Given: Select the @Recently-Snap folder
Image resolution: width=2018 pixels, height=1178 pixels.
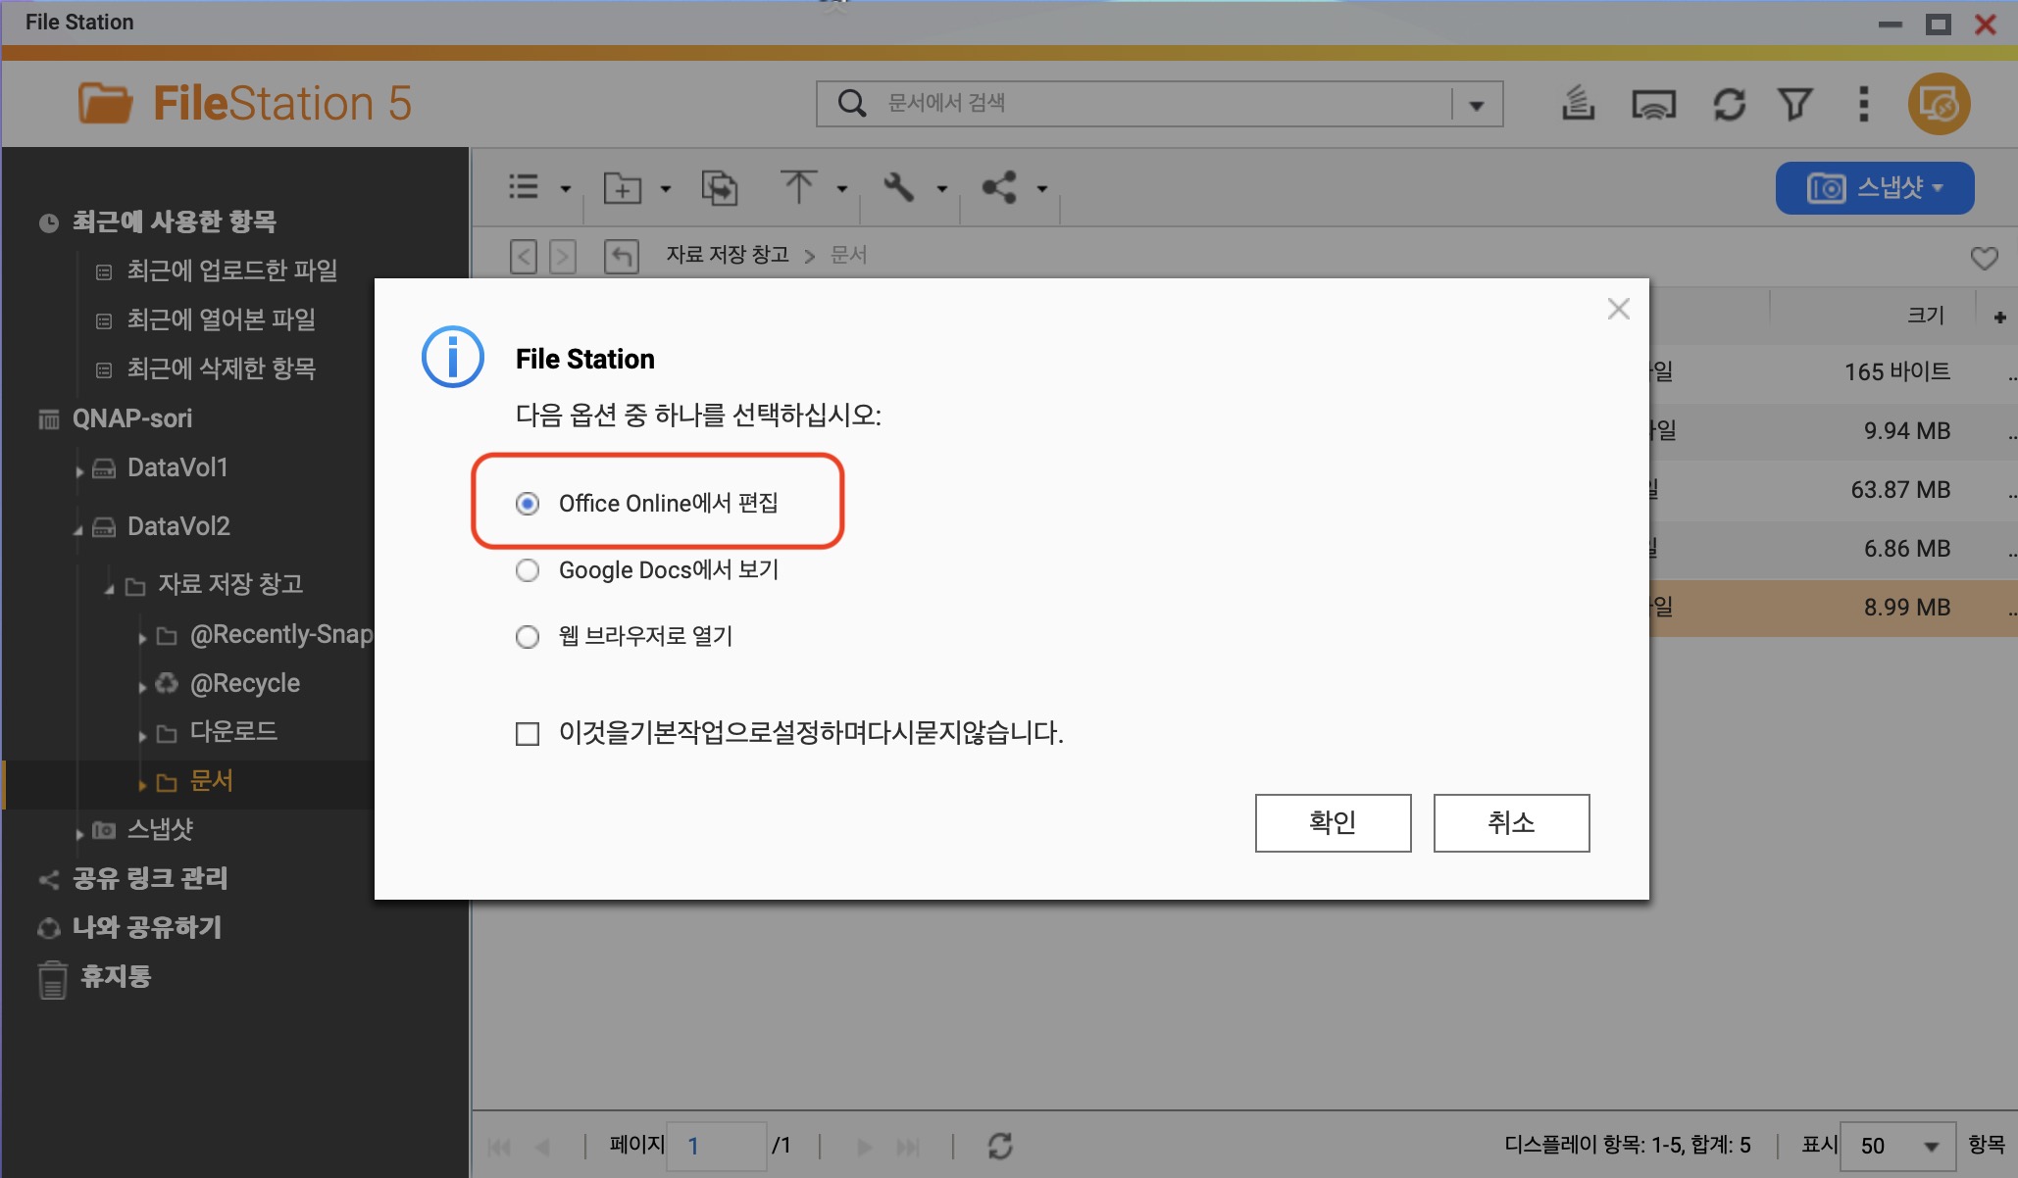Looking at the screenshot, I should (x=281, y=634).
